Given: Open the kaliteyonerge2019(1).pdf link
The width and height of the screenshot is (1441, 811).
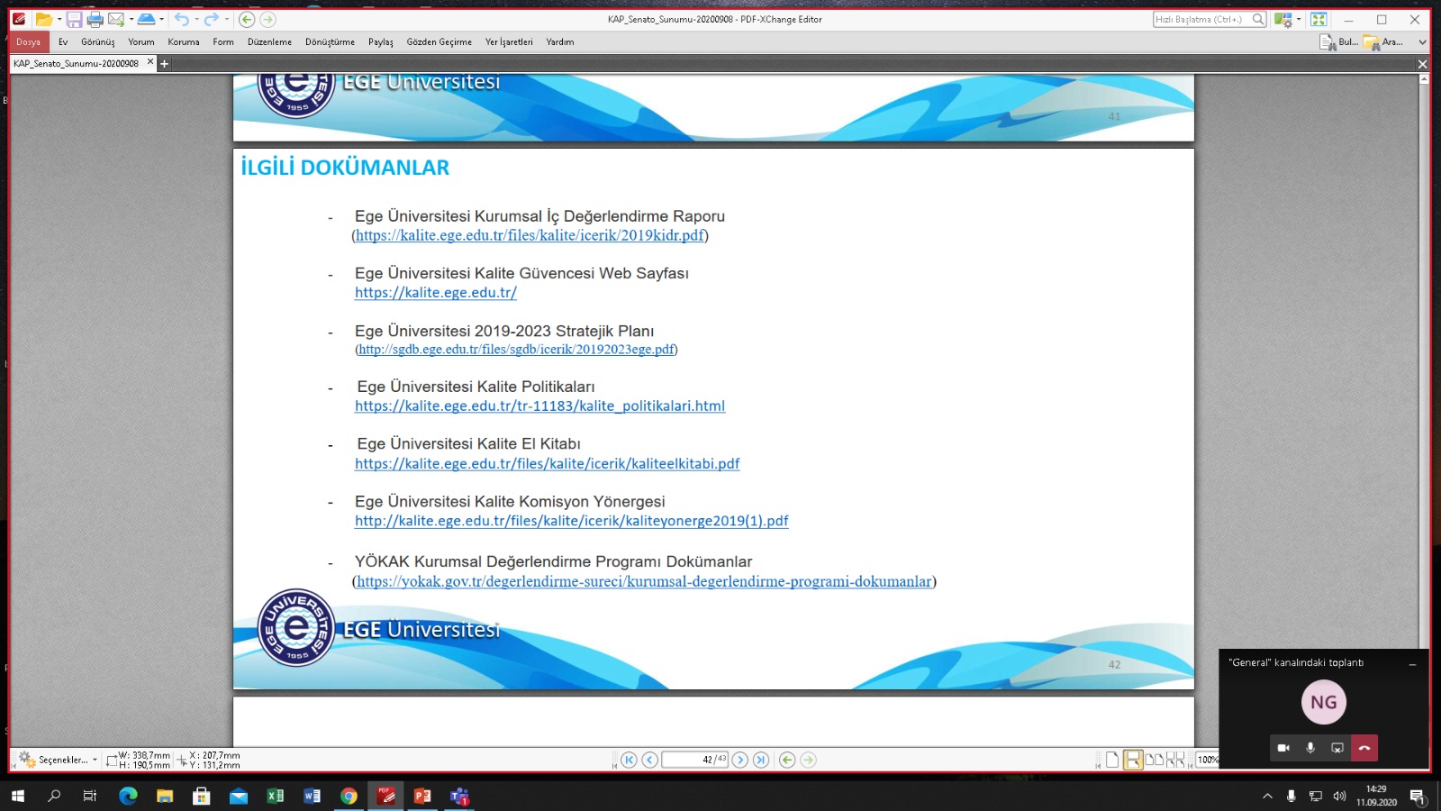Looking at the screenshot, I should (x=572, y=520).
